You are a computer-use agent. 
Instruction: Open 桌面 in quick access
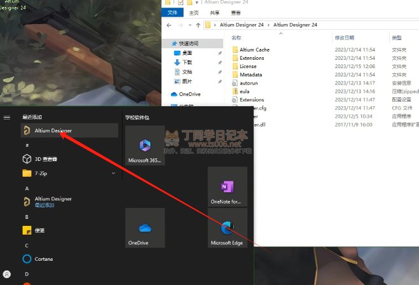coord(187,53)
